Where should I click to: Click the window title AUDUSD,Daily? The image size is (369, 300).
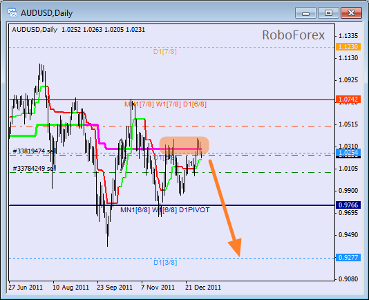click(x=46, y=13)
